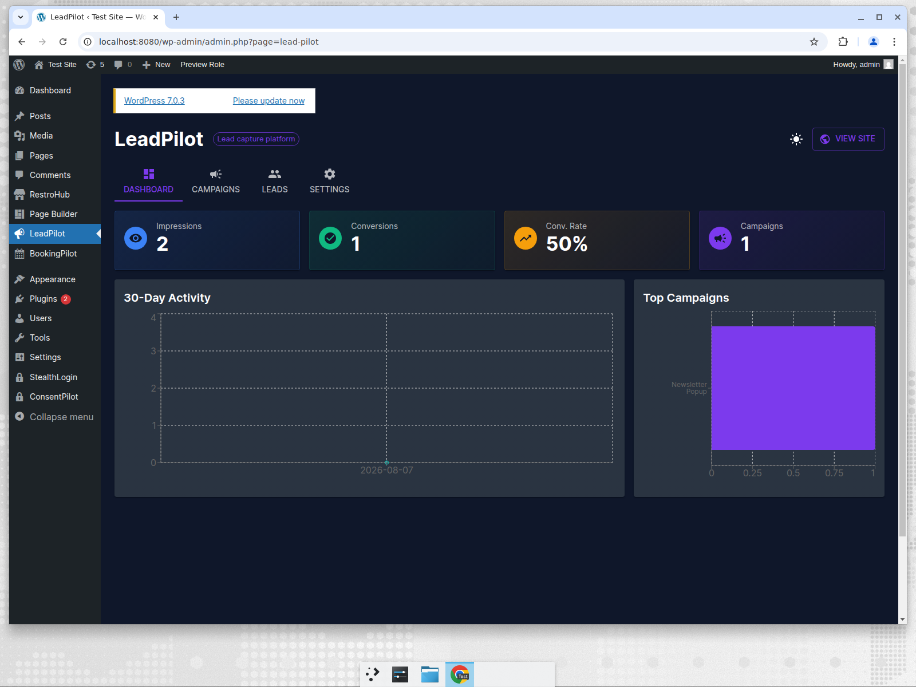
Task: Click the Media sidebar icon
Action: [19, 136]
